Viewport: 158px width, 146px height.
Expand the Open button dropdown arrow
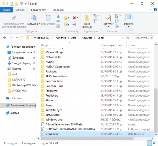pos(120,16)
